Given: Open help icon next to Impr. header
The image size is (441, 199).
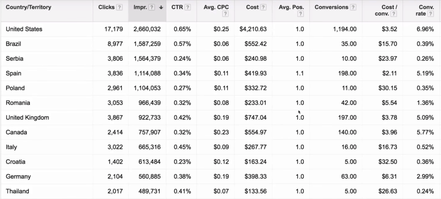Looking at the screenshot, I should pos(152,7).
